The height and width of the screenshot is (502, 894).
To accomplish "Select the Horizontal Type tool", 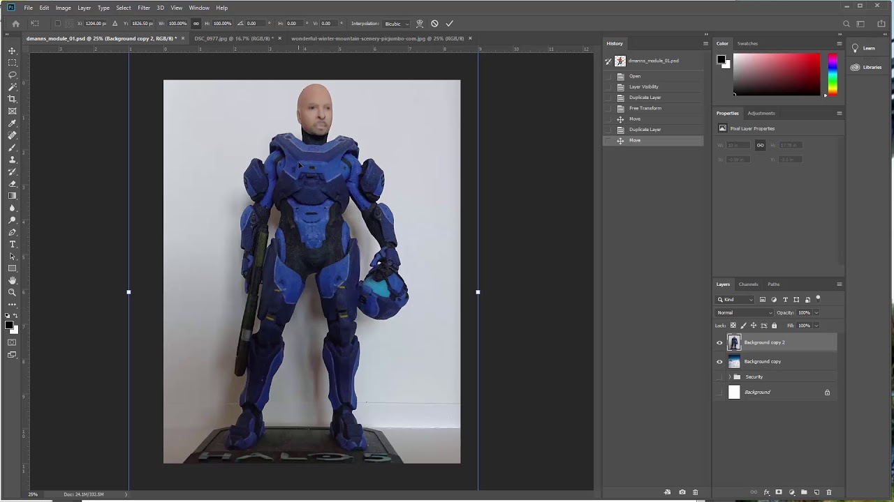I will tap(12, 244).
